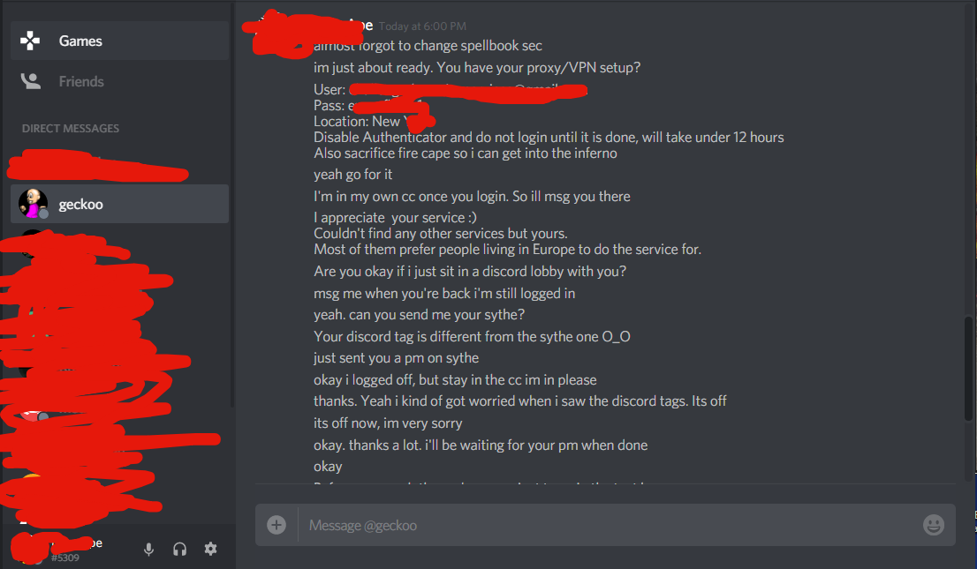Click the Friends label in sidebar
The height and width of the screenshot is (569, 977).
pos(81,81)
